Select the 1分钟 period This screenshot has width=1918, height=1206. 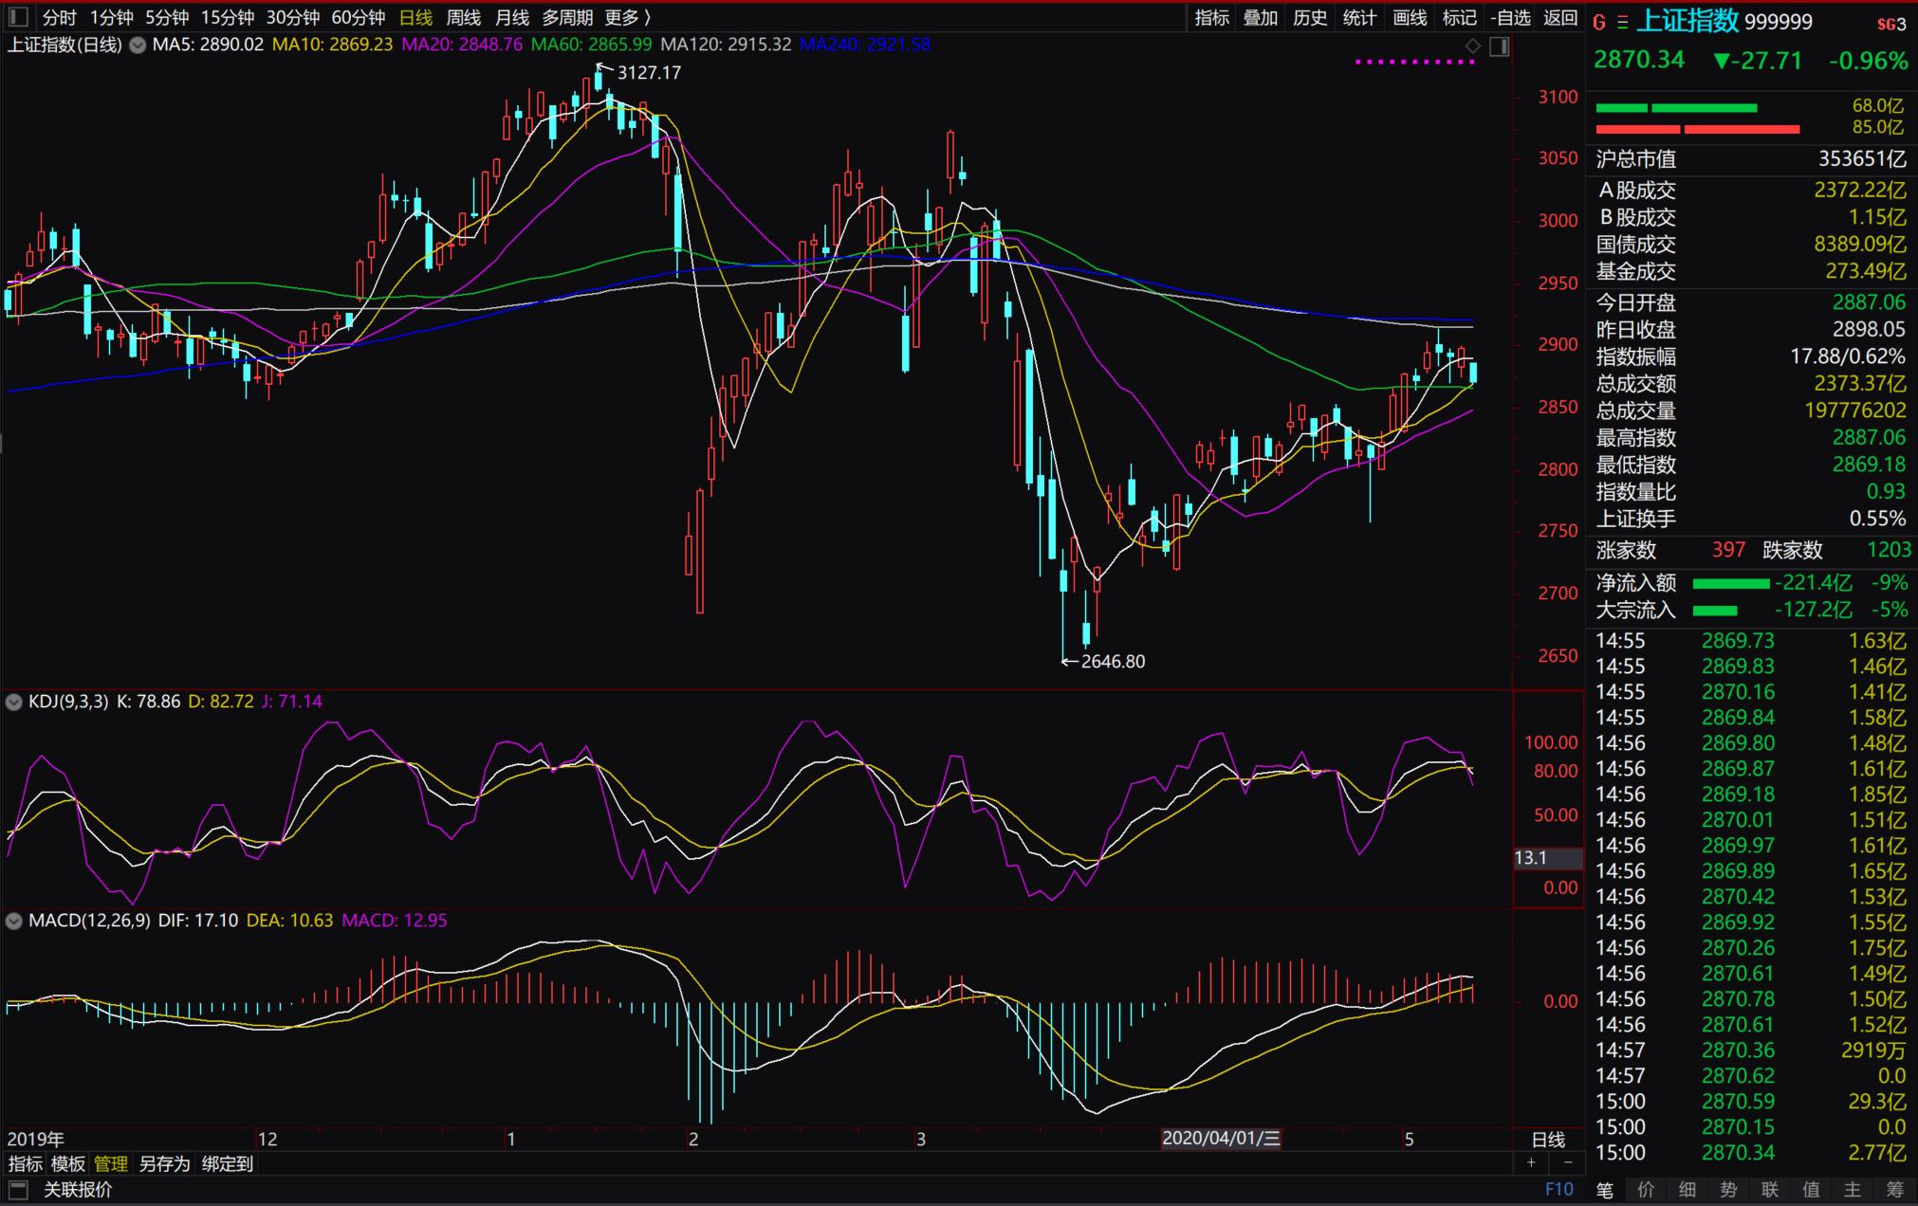[111, 17]
